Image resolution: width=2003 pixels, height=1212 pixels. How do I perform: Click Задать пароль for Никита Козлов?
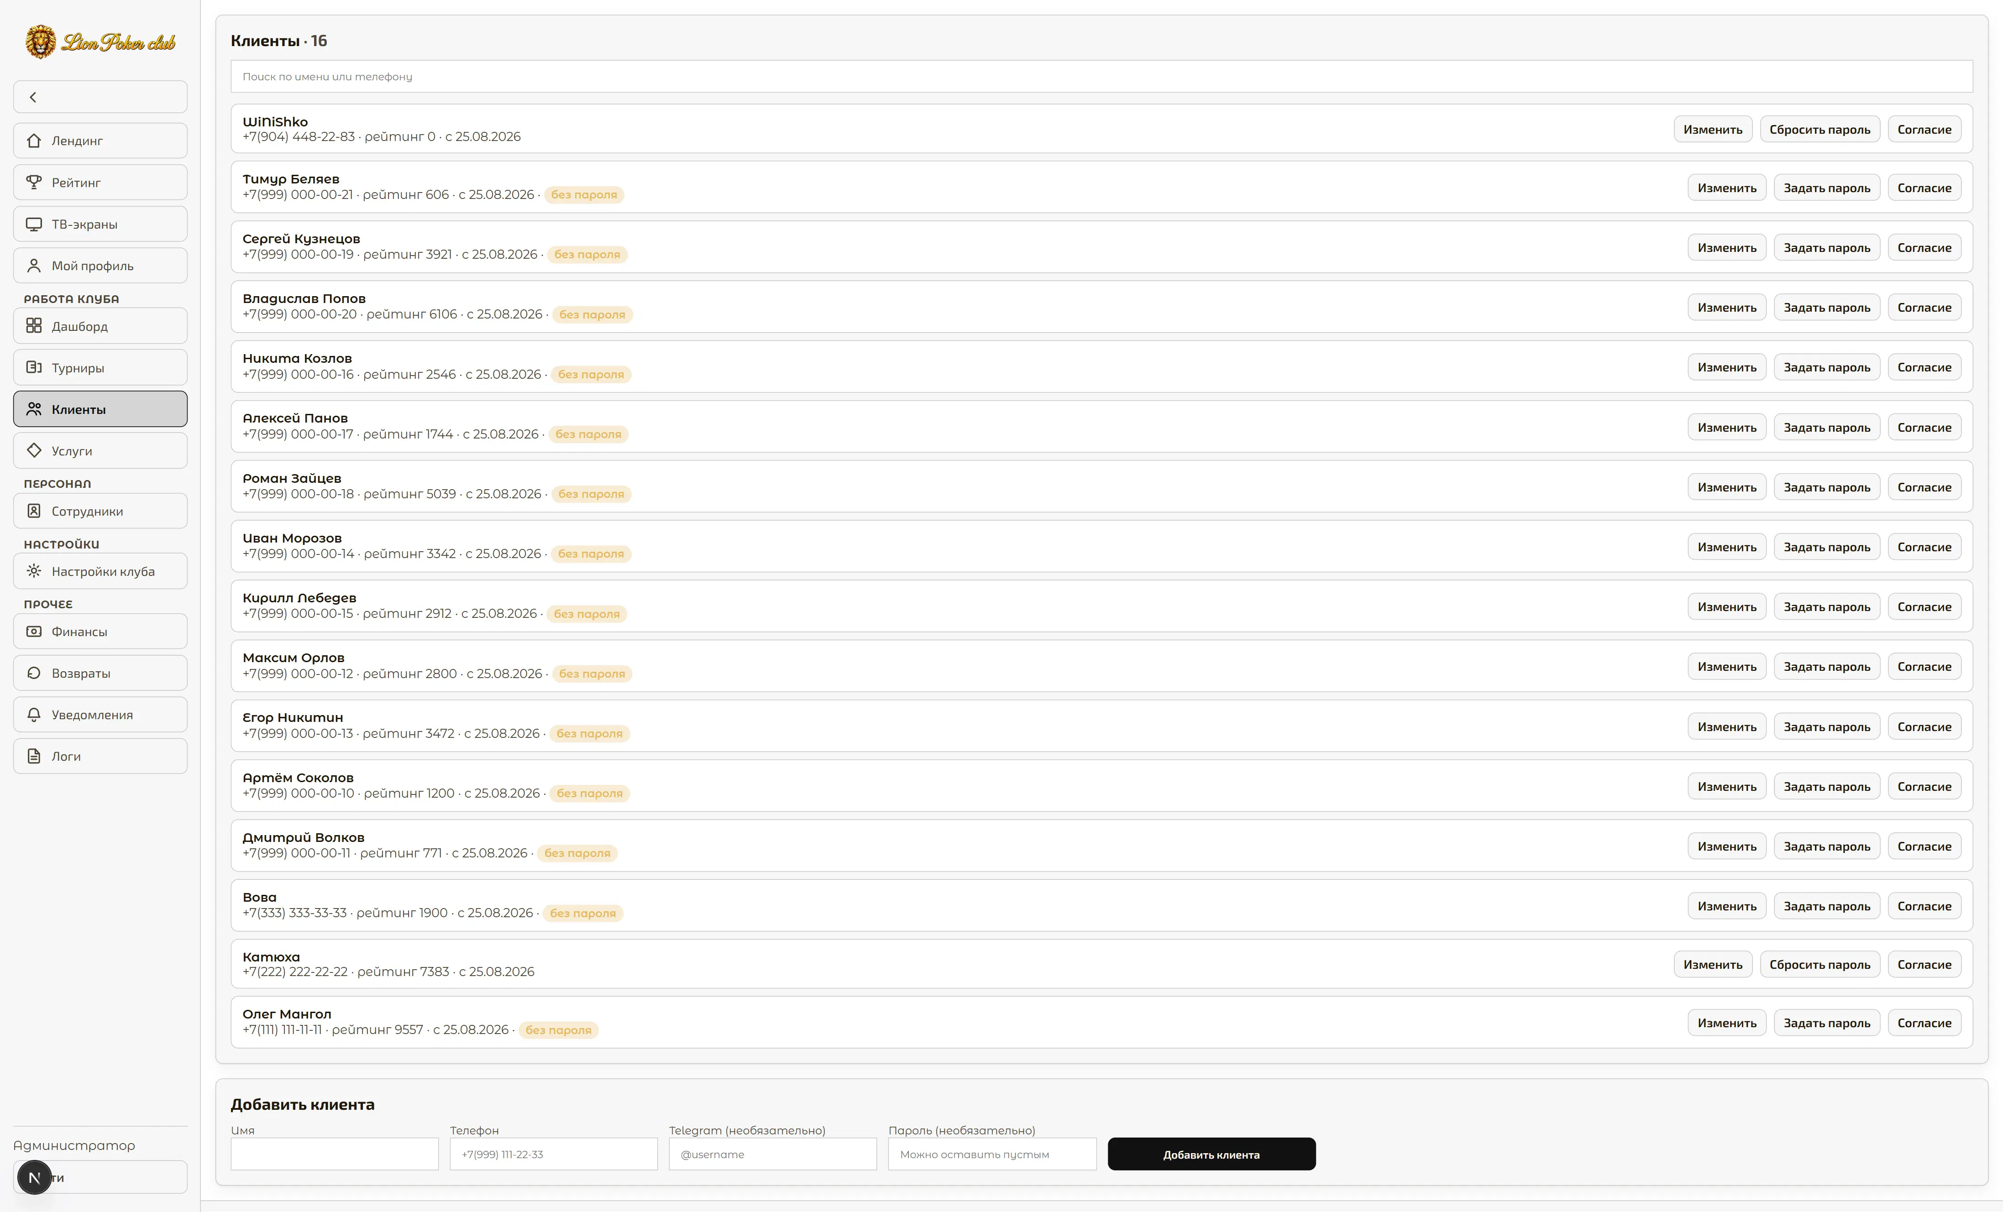point(1827,367)
